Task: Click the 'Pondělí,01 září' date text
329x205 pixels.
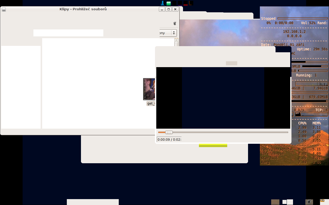Action: pyautogui.click(x=289, y=45)
